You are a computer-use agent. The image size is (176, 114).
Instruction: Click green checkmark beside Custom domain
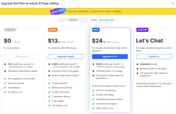49,83
